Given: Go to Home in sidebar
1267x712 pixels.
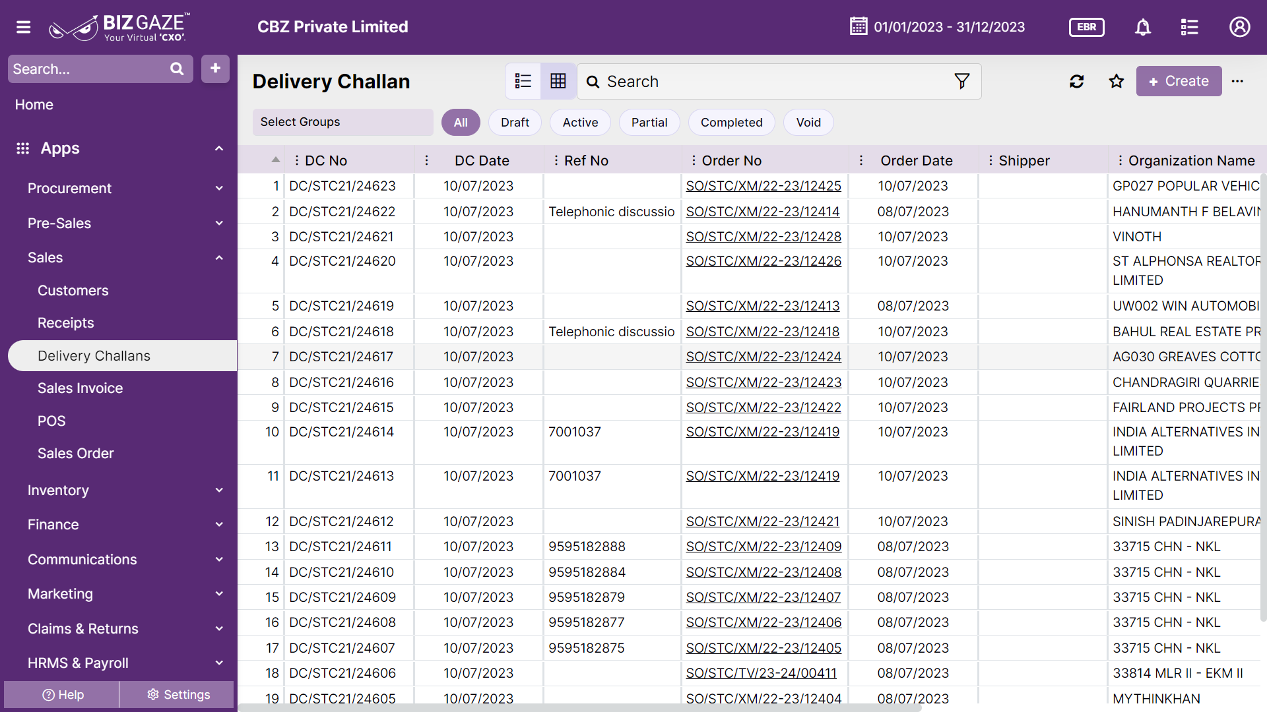Looking at the screenshot, I should coord(34,105).
